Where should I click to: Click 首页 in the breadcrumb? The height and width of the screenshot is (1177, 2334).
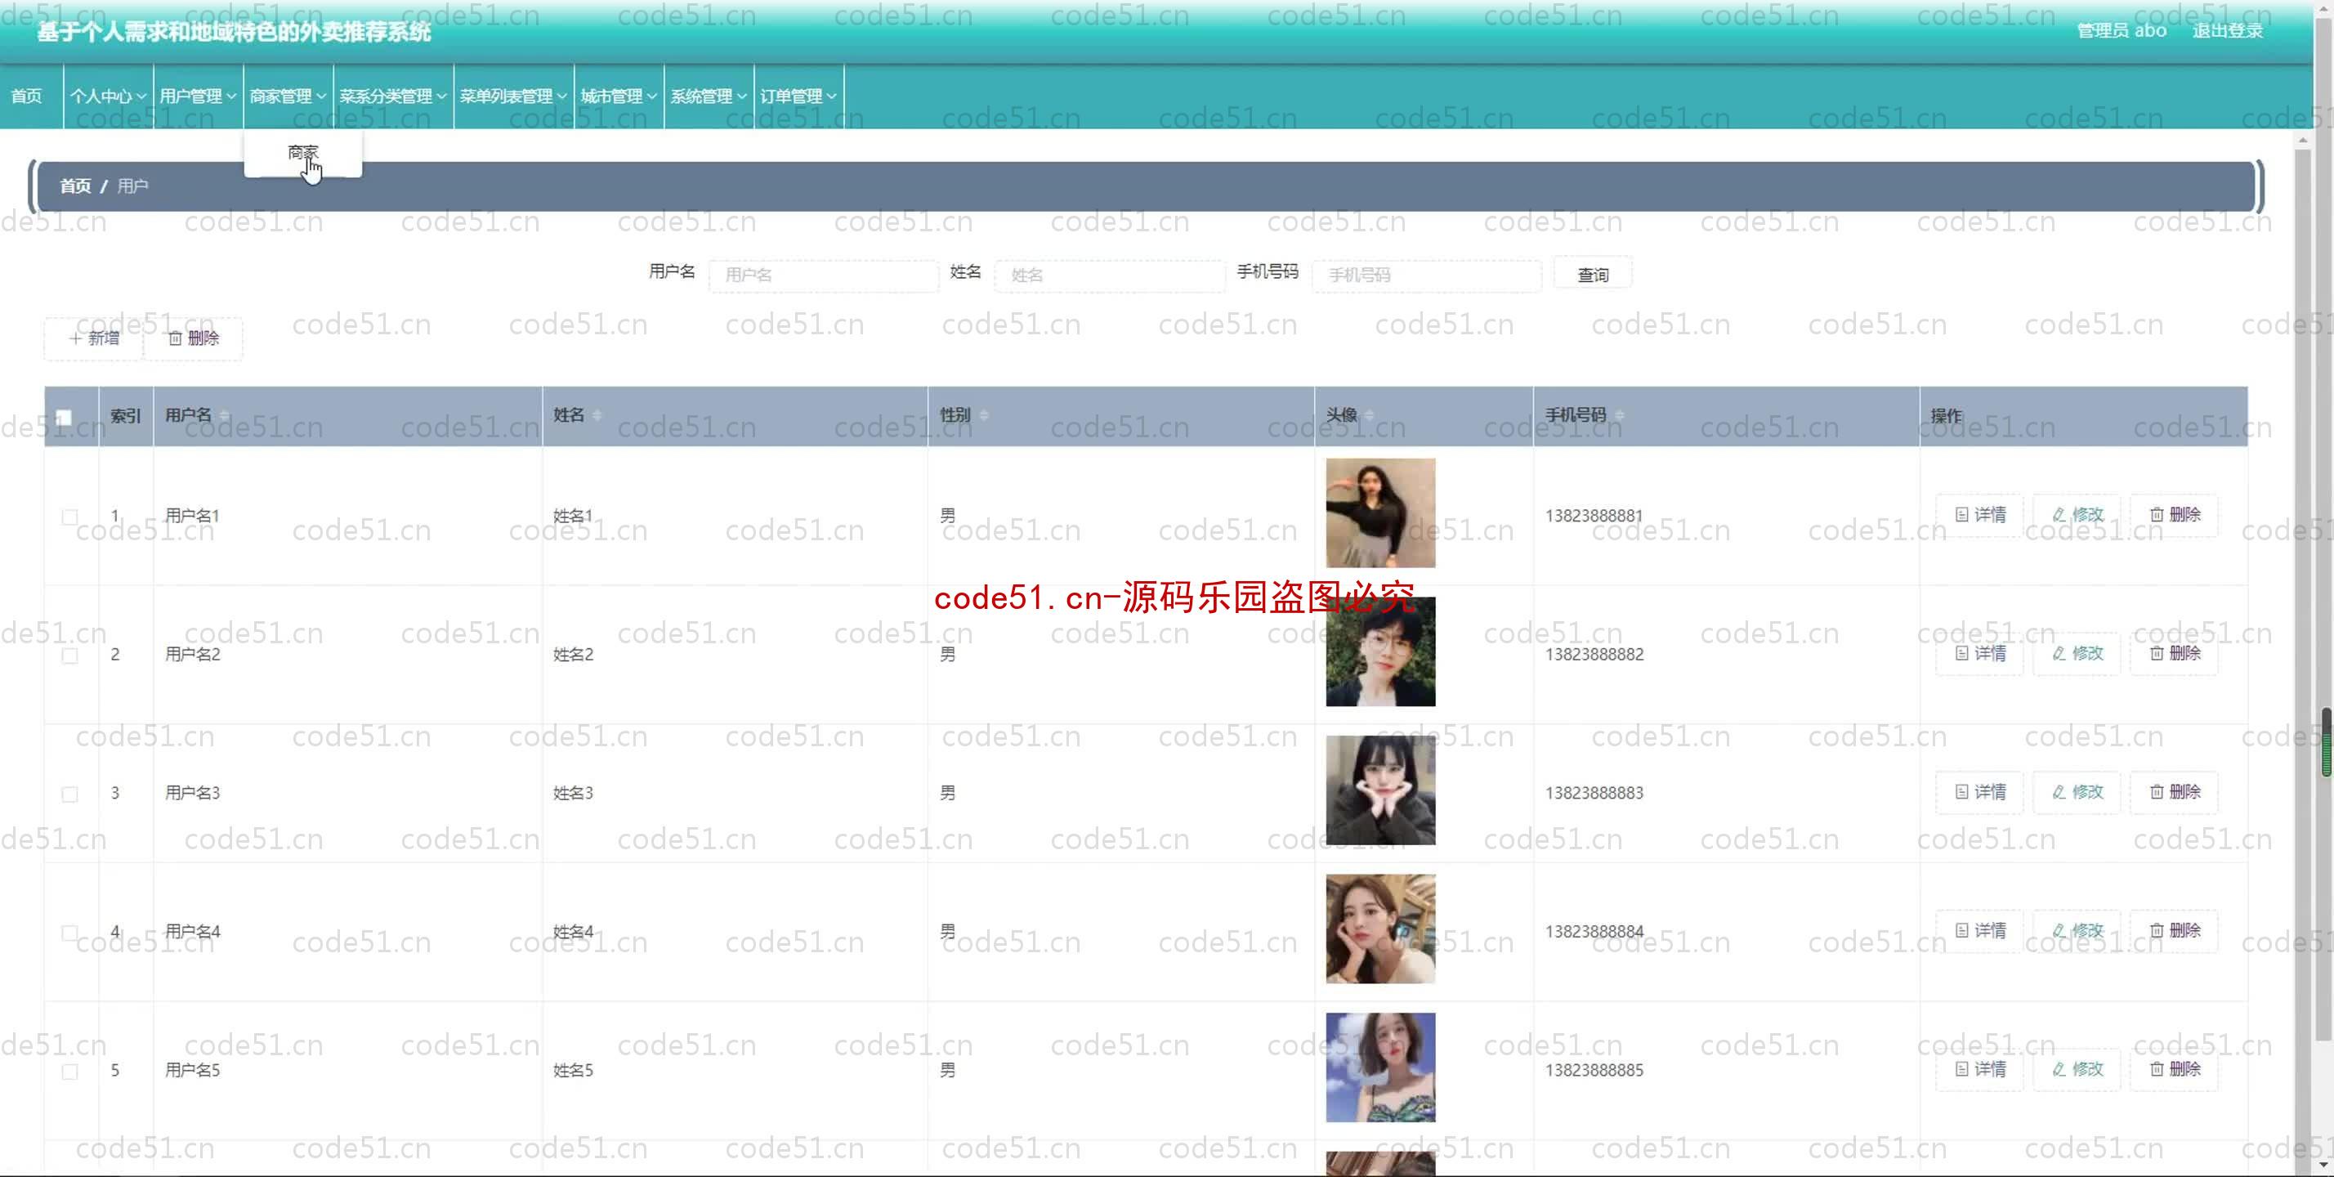[x=75, y=186]
